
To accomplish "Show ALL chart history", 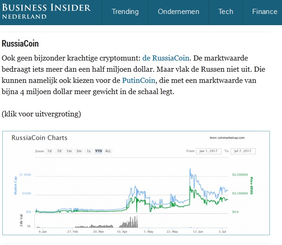I will [108, 151].
